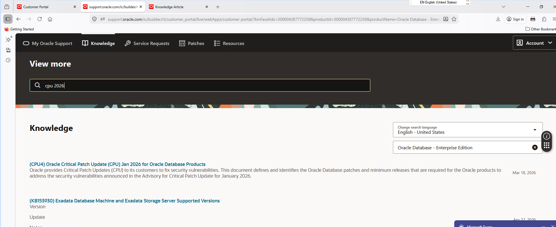The width and height of the screenshot is (556, 227).
Task: Focus the knowledge search field with cpu 2026
Action: click(200, 85)
